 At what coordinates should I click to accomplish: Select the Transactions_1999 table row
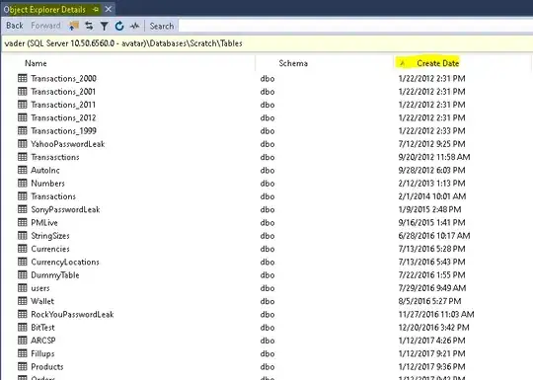coord(266,131)
